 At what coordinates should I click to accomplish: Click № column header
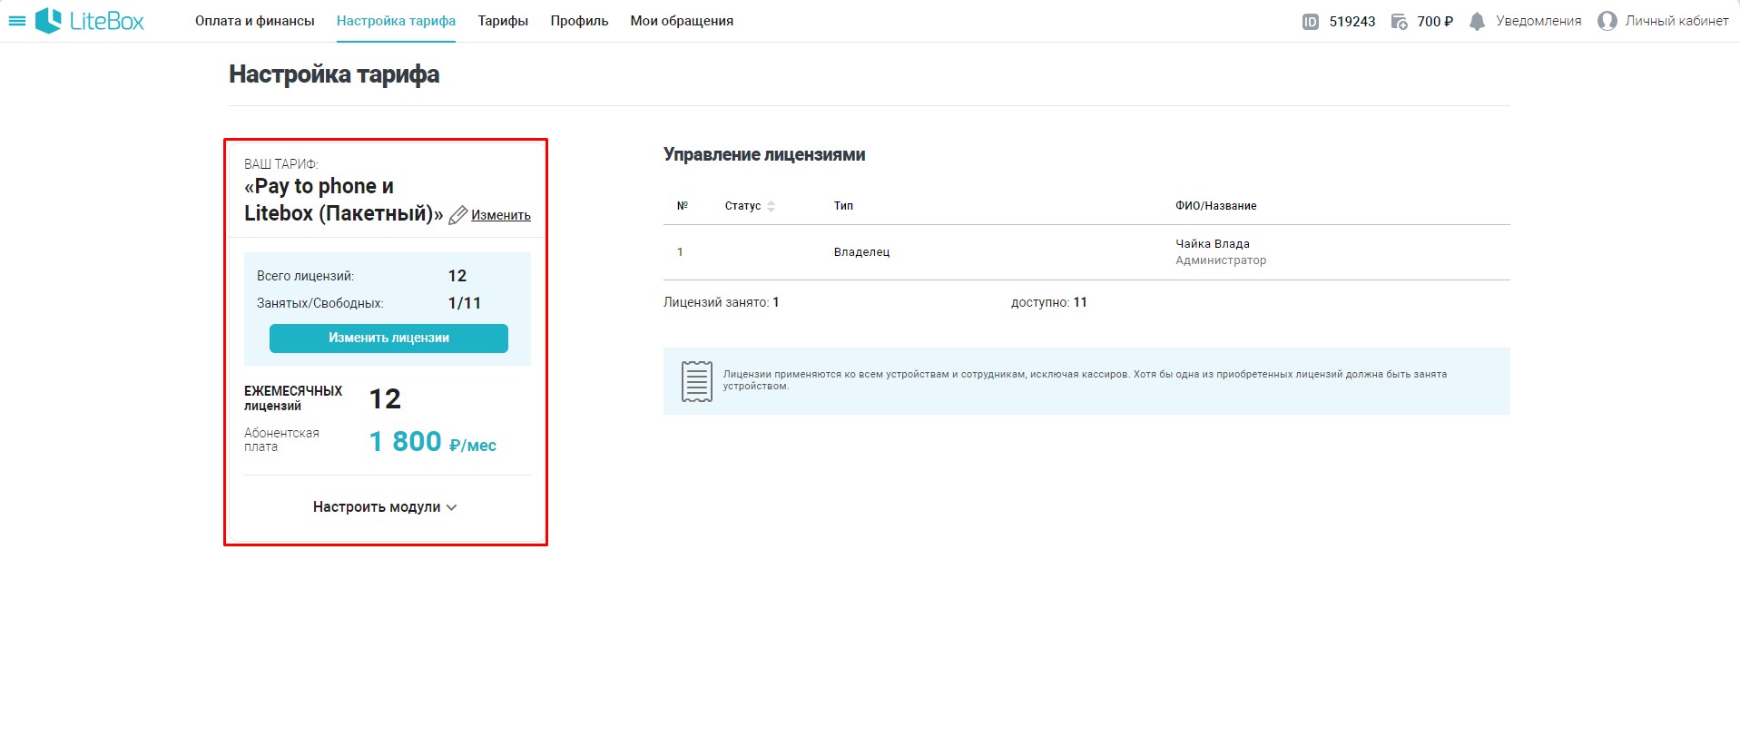coord(683,206)
